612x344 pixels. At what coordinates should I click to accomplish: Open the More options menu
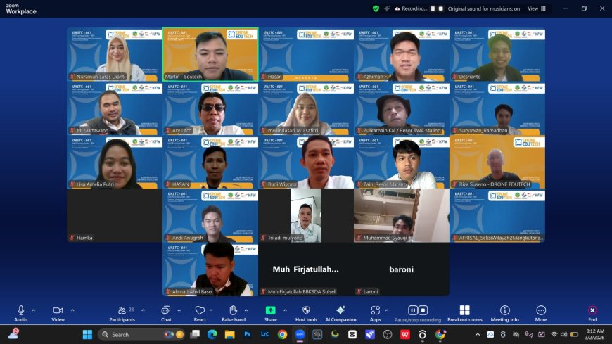pyautogui.click(x=541, y=311)
